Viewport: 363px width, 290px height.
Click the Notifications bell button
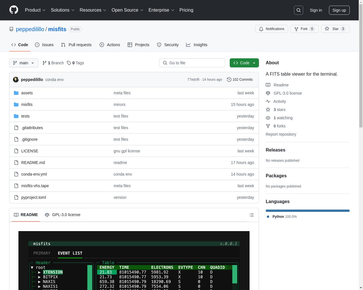pyautogui.click(x=272, y=29)
